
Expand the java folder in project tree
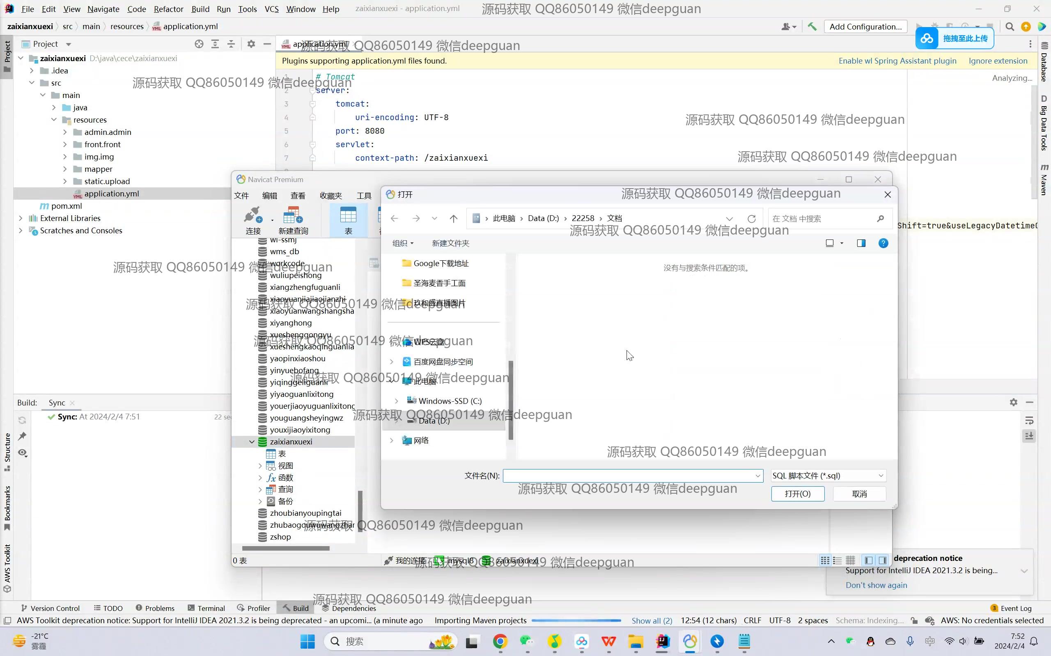point(54,107)
